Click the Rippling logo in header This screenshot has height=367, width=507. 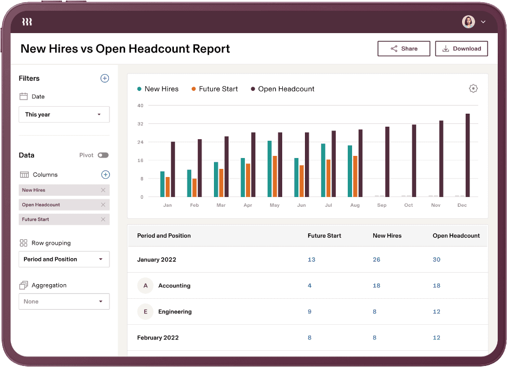tap(27, 22)
